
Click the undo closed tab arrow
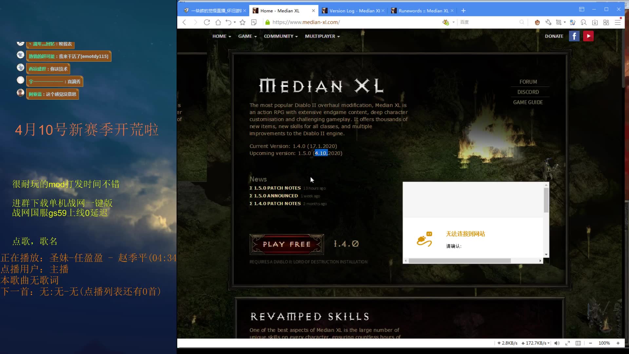(x=228, y=22)
